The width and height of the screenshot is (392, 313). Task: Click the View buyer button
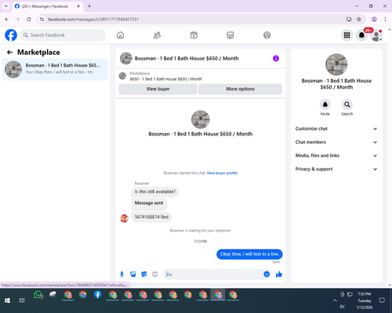point(158,89)
